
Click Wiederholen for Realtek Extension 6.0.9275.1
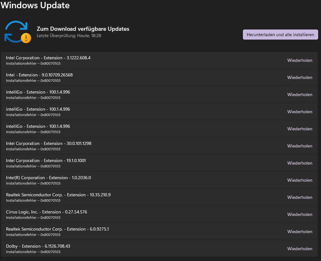300,232
